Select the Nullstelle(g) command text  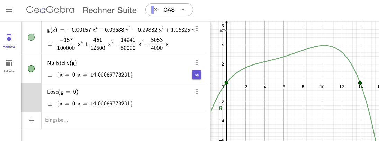(x=62, y=63)
